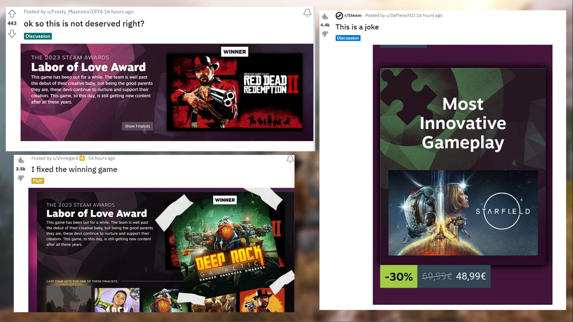This screenshot has height=322, width=573.
Task: Click the Red Dead finalist thumbnail in the bottom row
Action: click(262, 300)
